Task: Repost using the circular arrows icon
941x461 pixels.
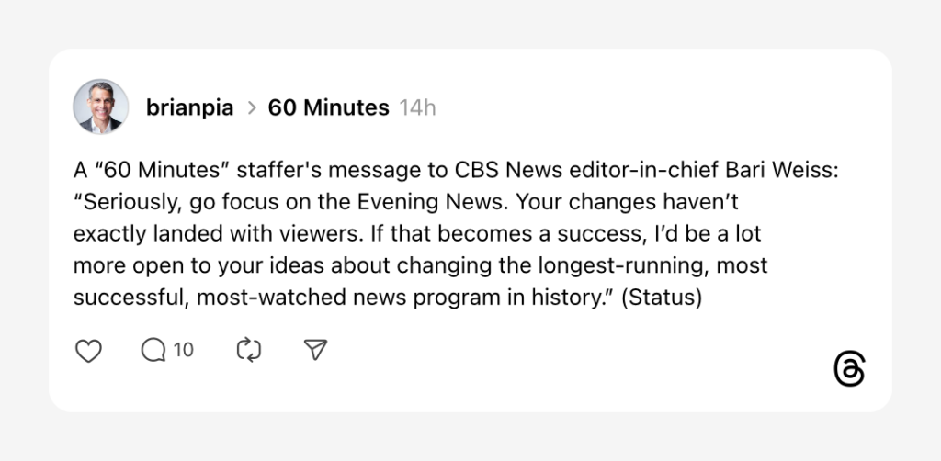Action: [248, 350]
